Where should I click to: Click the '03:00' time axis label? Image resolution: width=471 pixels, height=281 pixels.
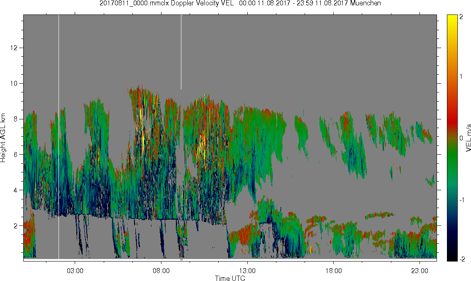tap(75, 271)
